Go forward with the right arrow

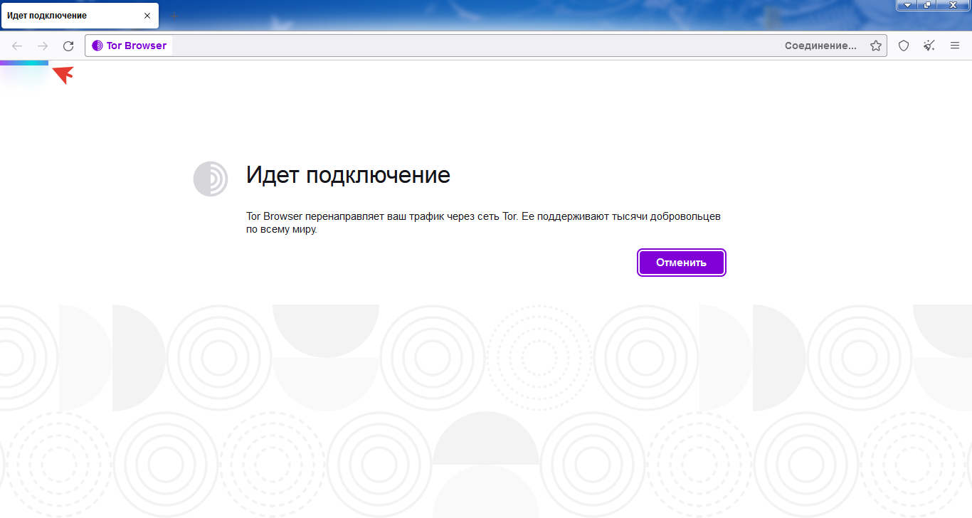pyautogui.click(x=43, y=46)
